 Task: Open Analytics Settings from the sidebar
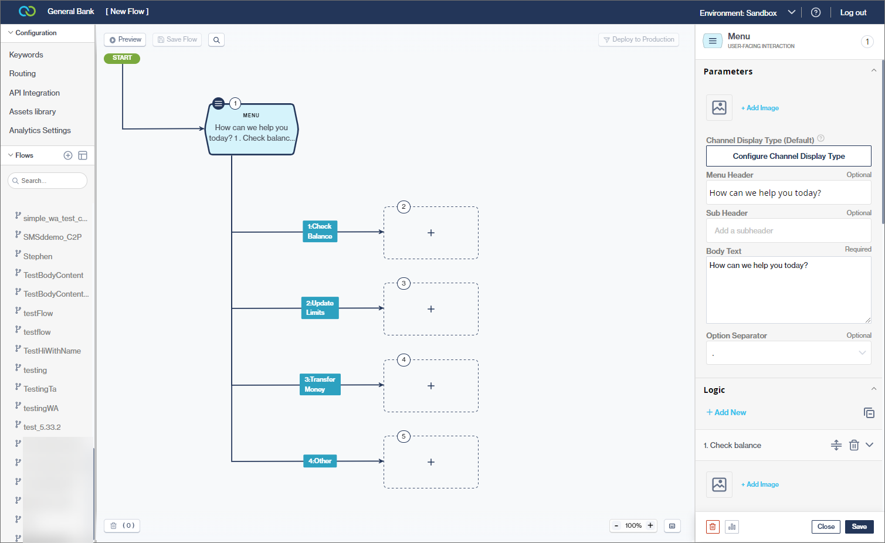[x=39, y=130]
